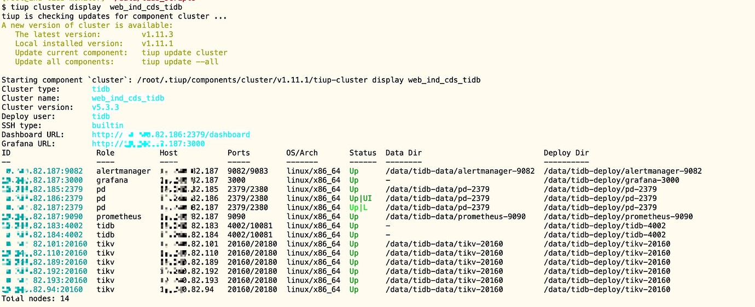
Task: Select the grafana role cell
Action: 112,180
